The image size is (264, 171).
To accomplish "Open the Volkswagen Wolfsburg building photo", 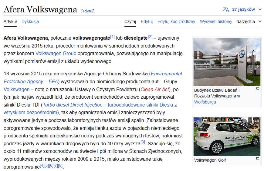I will coord(227,62).
